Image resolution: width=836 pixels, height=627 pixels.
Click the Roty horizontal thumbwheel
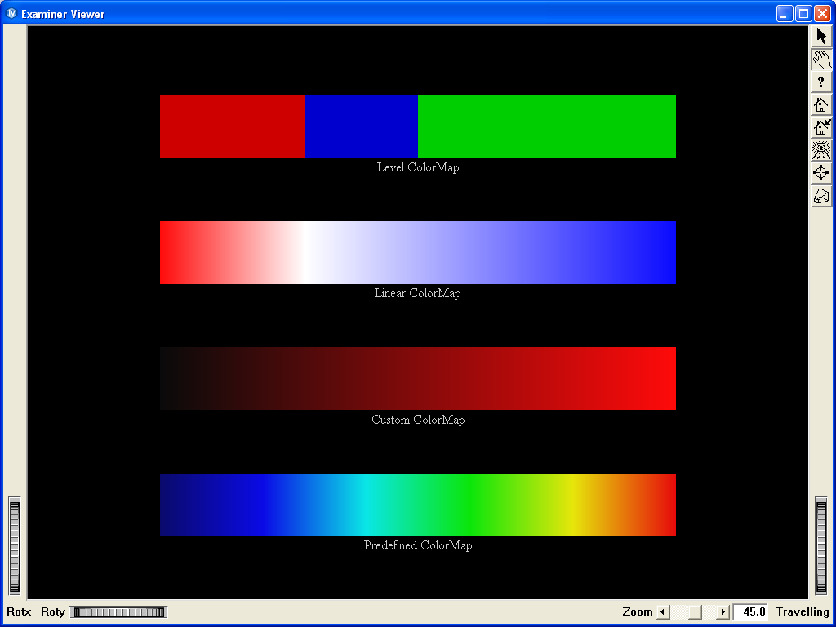pos(118,612)
